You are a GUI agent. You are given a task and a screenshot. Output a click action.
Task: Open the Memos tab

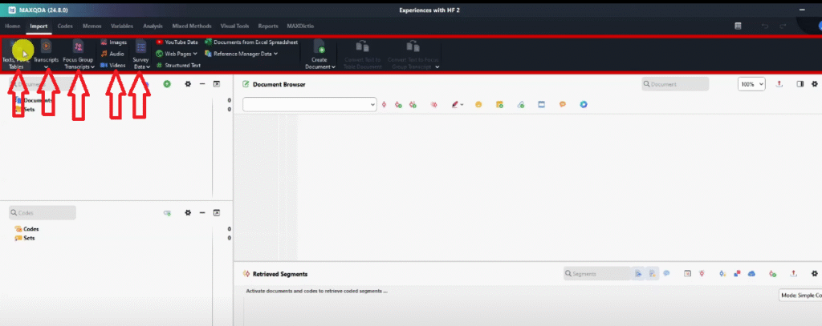pos(92,26)
